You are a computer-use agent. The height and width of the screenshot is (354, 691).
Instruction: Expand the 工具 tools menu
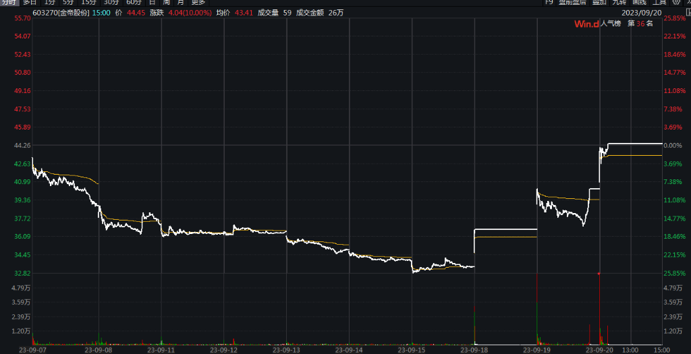(x=659, y=3)
